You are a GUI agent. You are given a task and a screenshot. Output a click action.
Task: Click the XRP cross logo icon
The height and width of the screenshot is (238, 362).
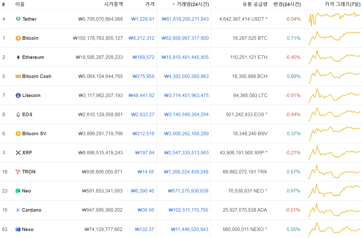tap(18, 153)
